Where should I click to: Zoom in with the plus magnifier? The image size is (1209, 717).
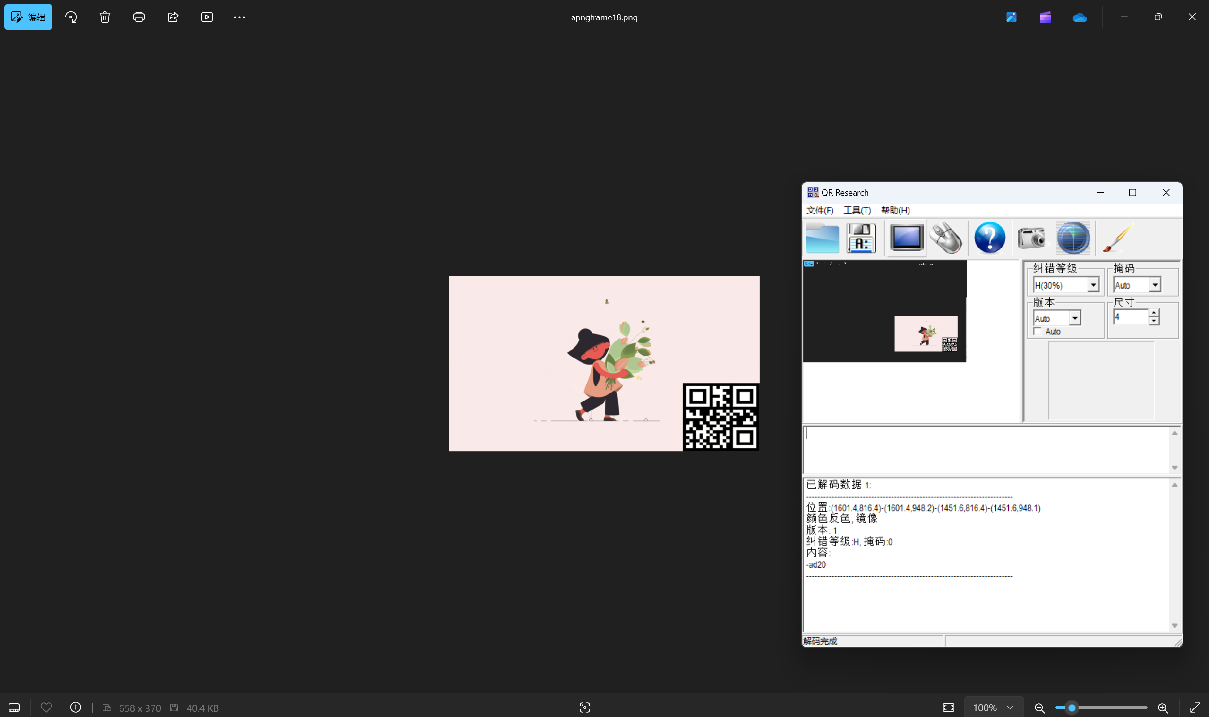[1163, 708]
